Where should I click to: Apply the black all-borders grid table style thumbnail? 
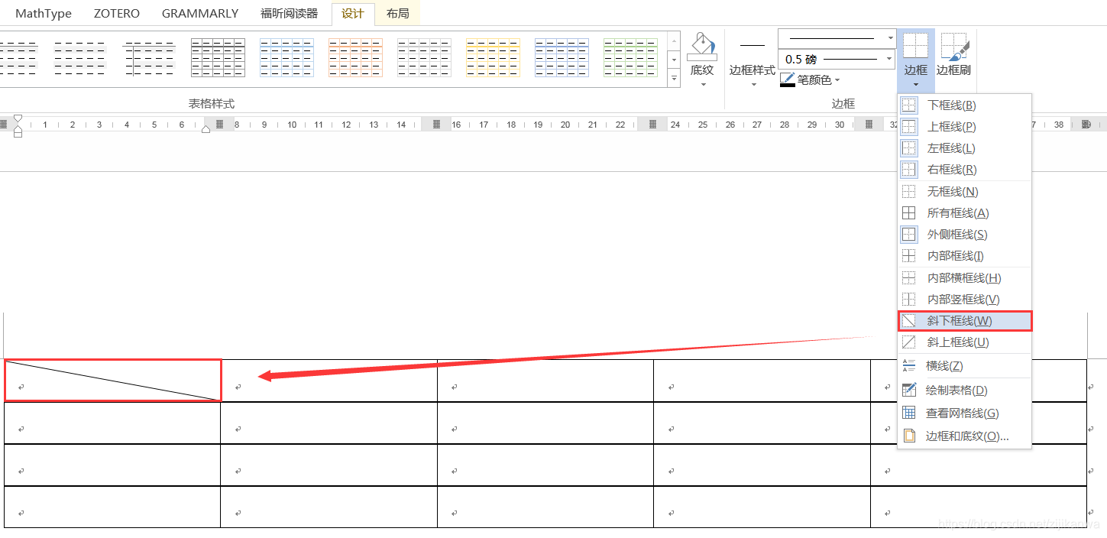click(218, 57)
